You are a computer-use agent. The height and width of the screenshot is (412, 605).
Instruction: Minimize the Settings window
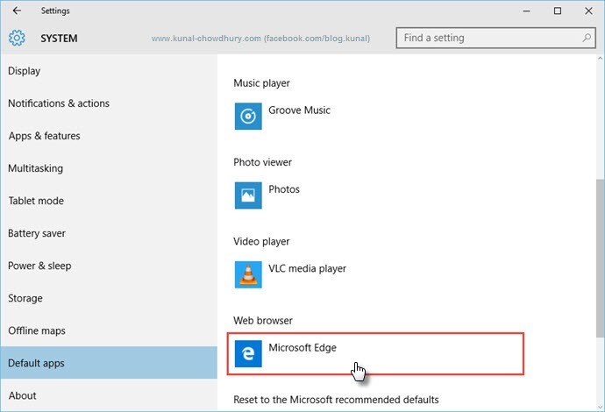[526, 11]
